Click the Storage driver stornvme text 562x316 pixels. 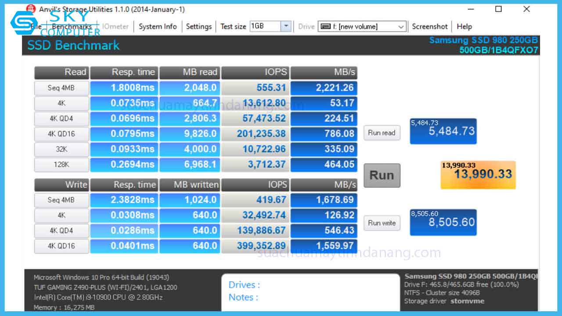[x=444, y=301]
